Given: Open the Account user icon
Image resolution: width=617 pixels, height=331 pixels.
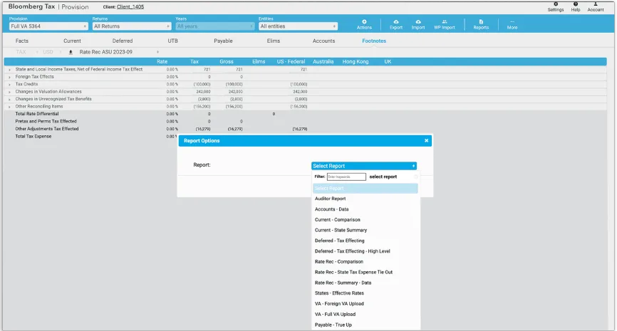Looking at the screenshot, I should click(x=596, y=4).
